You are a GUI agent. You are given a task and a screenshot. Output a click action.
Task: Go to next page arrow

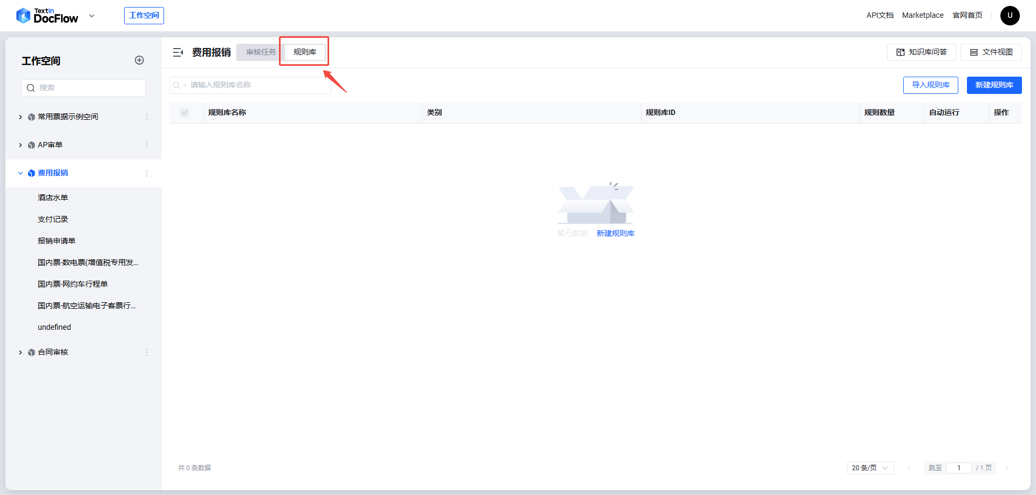coord(1007,468)
